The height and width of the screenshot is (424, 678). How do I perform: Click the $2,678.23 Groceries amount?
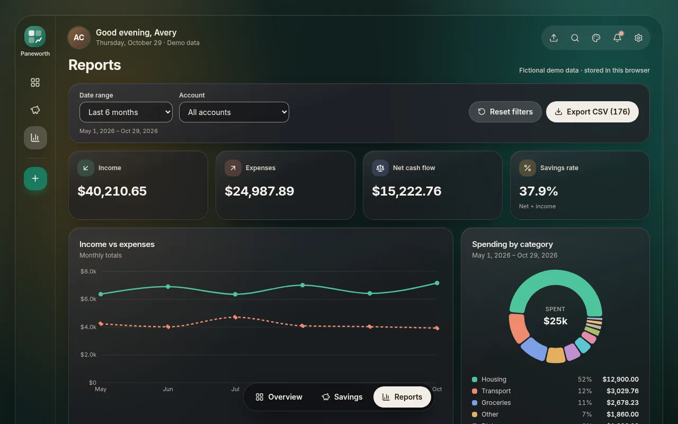click(x=622, y=403)
